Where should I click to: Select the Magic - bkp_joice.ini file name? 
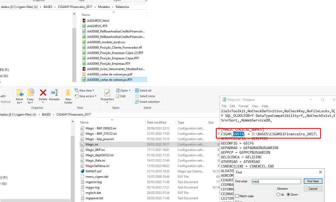pyautogui.click(x=100, y=139)
